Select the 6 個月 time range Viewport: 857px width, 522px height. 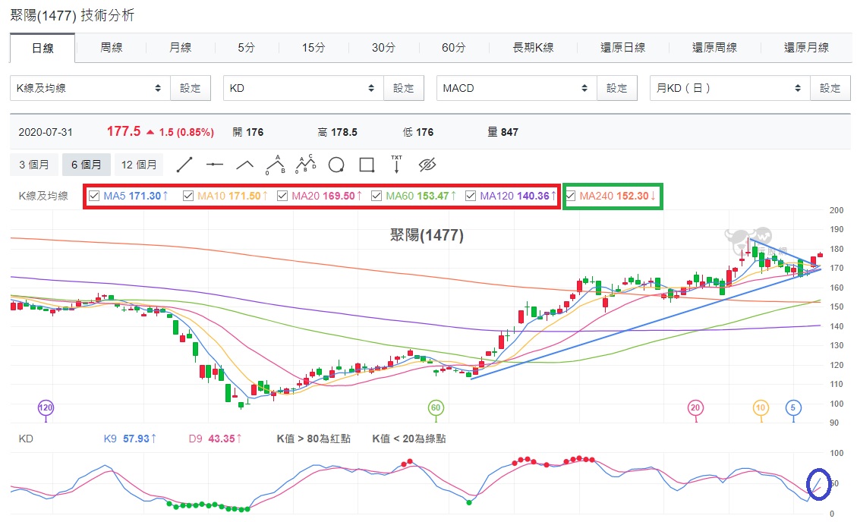pyautogui.click(x=86, y=165)
